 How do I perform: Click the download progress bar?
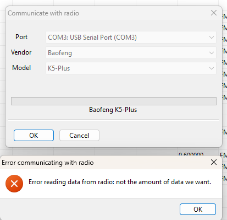pyautogui.click(x=114, y=101)
